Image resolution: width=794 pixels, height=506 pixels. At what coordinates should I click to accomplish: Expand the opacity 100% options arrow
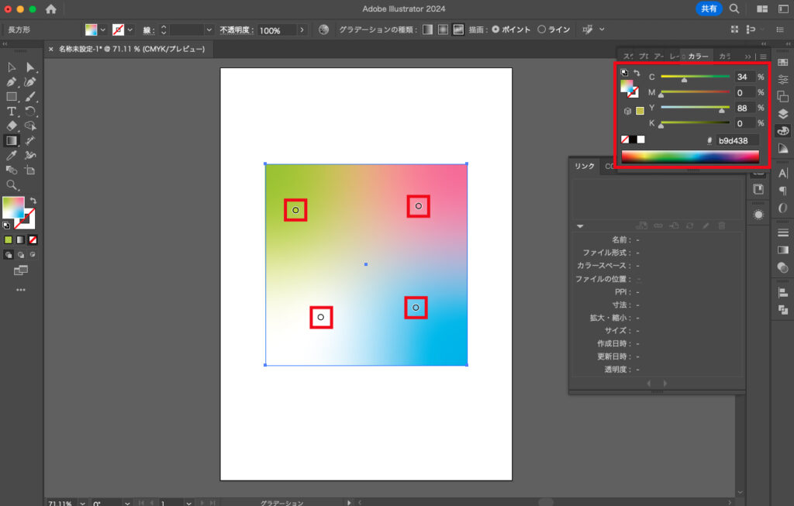pos(302,30)
